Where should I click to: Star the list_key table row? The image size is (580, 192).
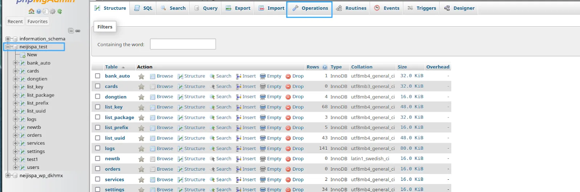[x=141, y=107]
